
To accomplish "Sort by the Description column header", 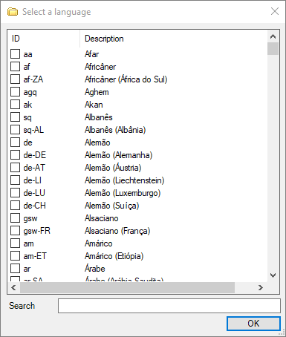I will 174,39.
